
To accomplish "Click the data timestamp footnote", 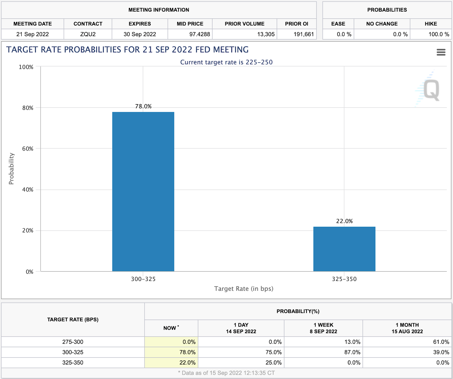I will click(226, 373).
